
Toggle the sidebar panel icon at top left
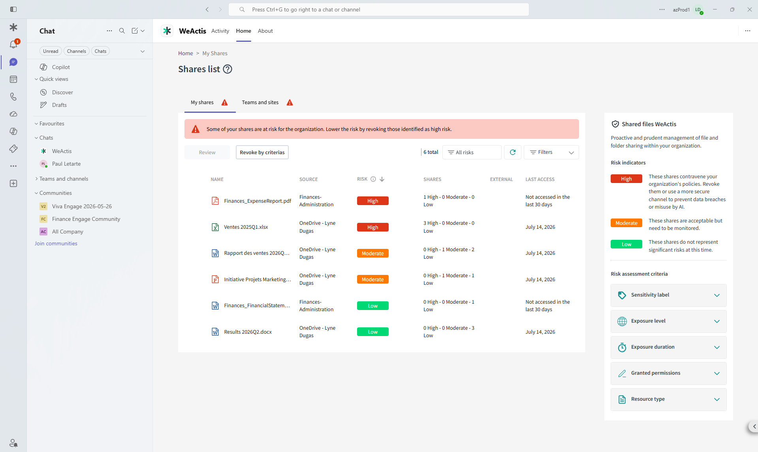point(13,9)
